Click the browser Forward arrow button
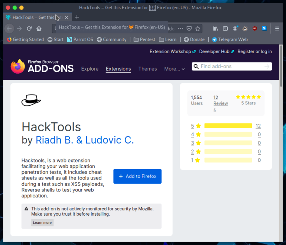Image resolution: width=286 pixels, height=245 pixels. click(19, 29)
